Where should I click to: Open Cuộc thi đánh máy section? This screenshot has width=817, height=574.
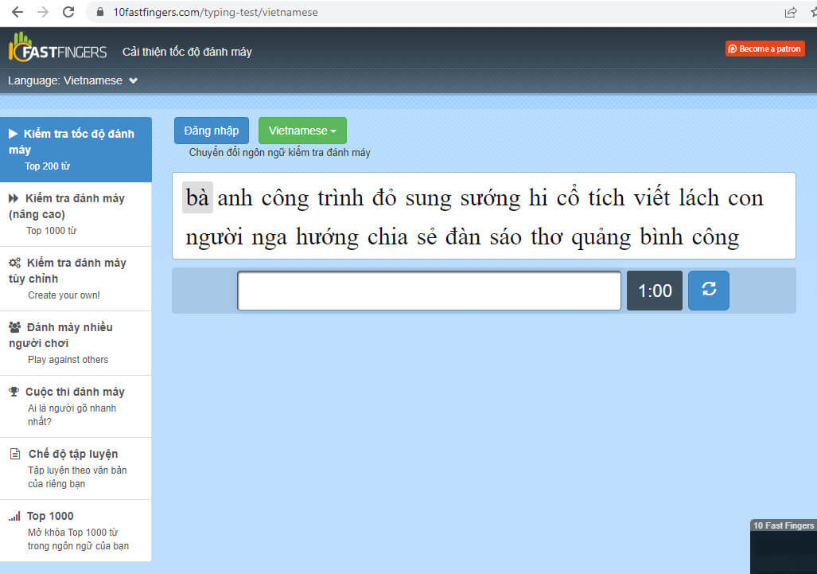tap(76, 407)
